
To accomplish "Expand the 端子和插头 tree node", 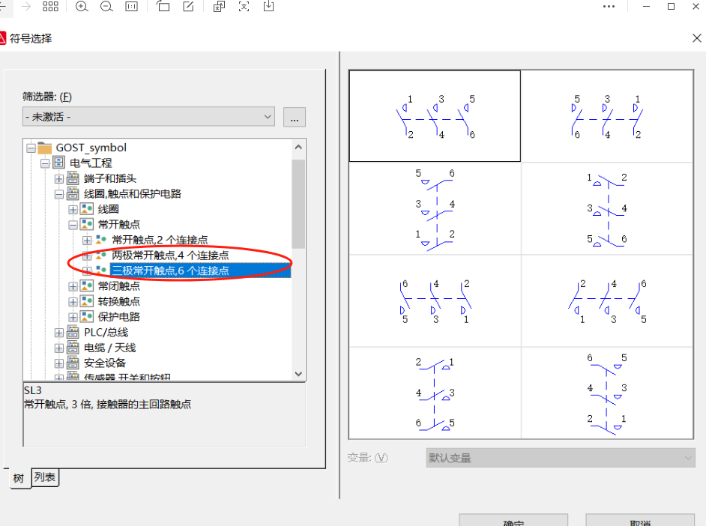I will point(59,178).
